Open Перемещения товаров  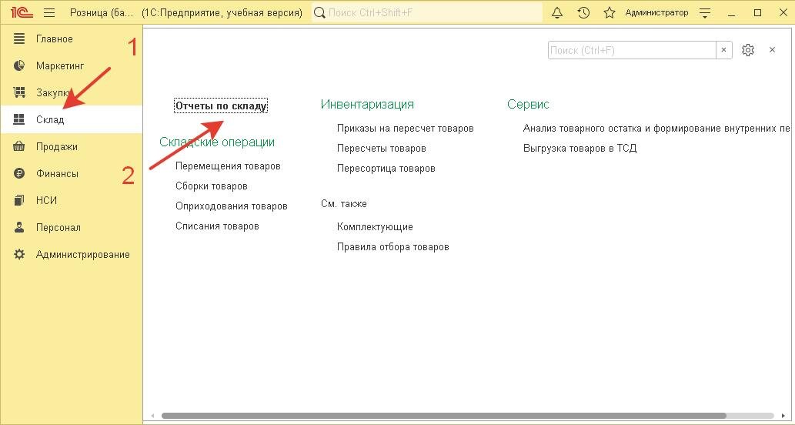coord(228,166)
